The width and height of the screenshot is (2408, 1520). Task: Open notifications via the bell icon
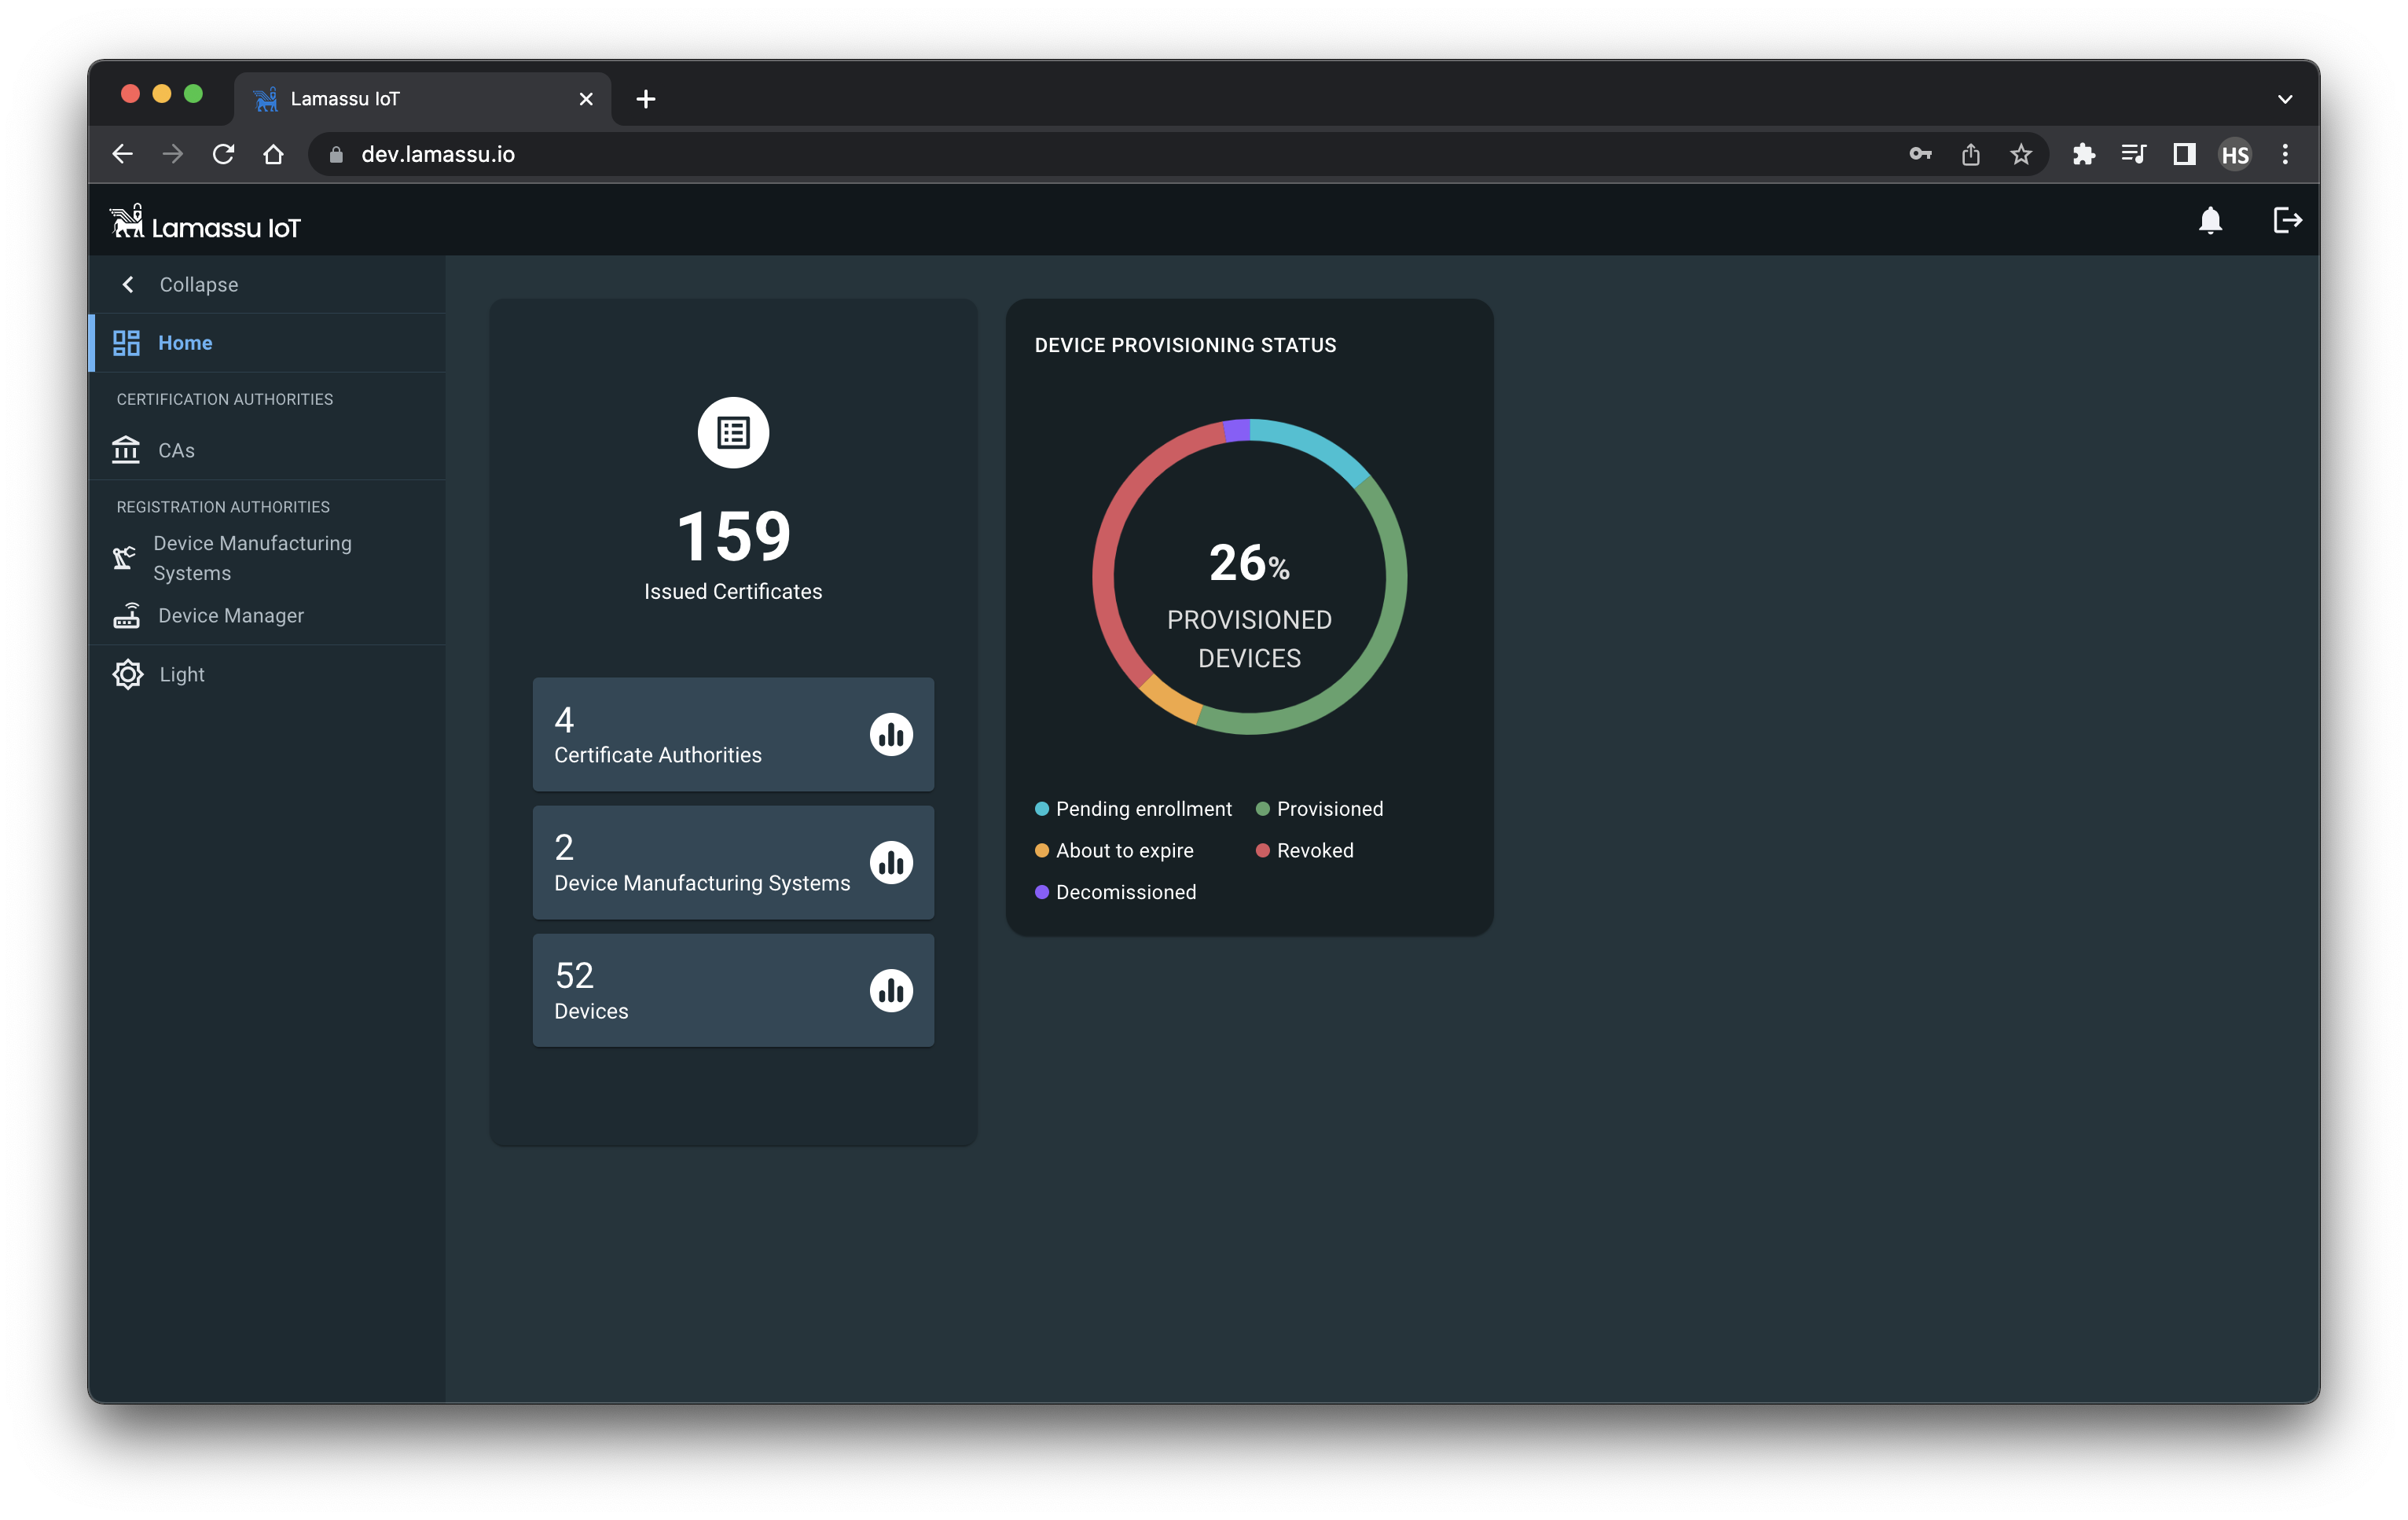click(x=2211, y=220)
